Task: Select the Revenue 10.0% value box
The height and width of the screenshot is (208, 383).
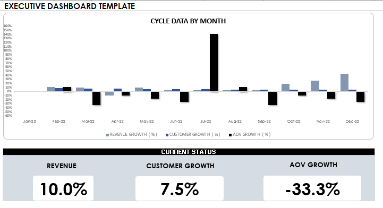Action: (63, 188)
